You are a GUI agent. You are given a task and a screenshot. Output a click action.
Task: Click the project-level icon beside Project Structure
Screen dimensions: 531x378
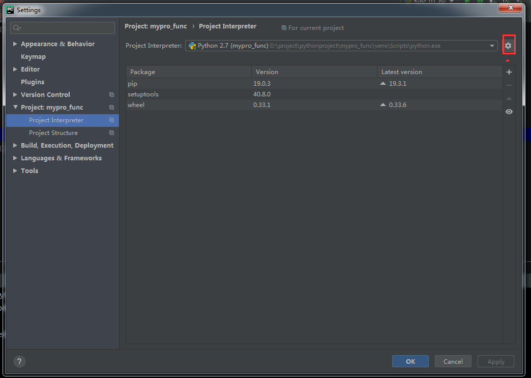click(111, 133)
